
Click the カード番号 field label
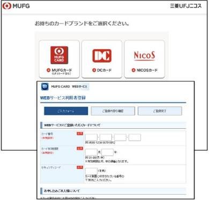click(47, 134)
